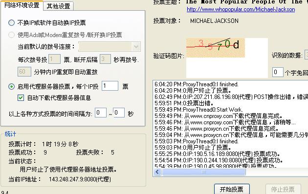This screenshot has width=308, height=194.
Task: Click the 207.211.86.196:80 POST error log line
Action: (231, 97)
